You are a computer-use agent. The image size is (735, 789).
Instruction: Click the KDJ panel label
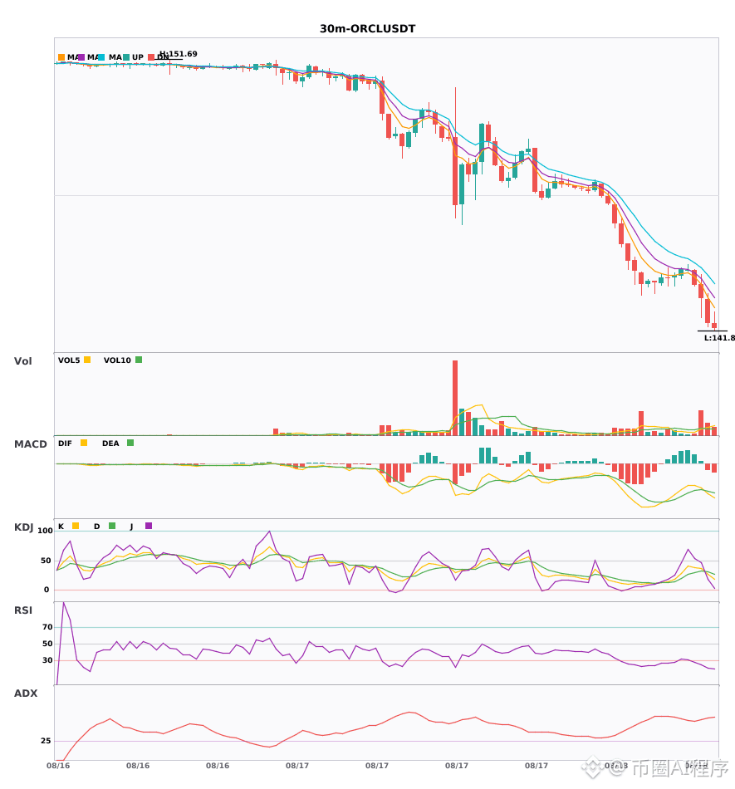click(23, 527)
